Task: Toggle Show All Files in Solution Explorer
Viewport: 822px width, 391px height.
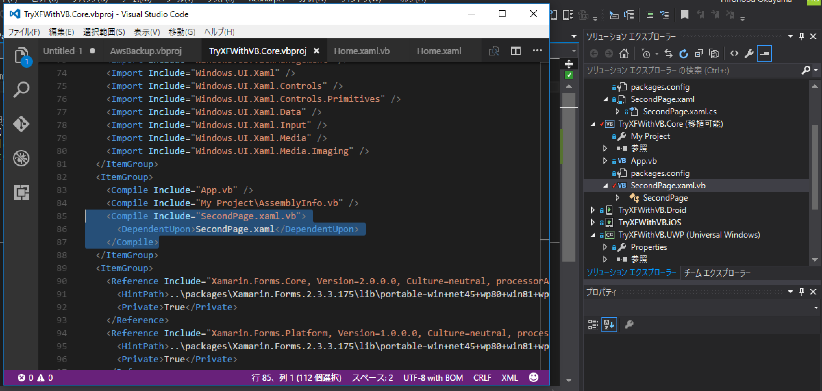Action: (x=714, y=53)
